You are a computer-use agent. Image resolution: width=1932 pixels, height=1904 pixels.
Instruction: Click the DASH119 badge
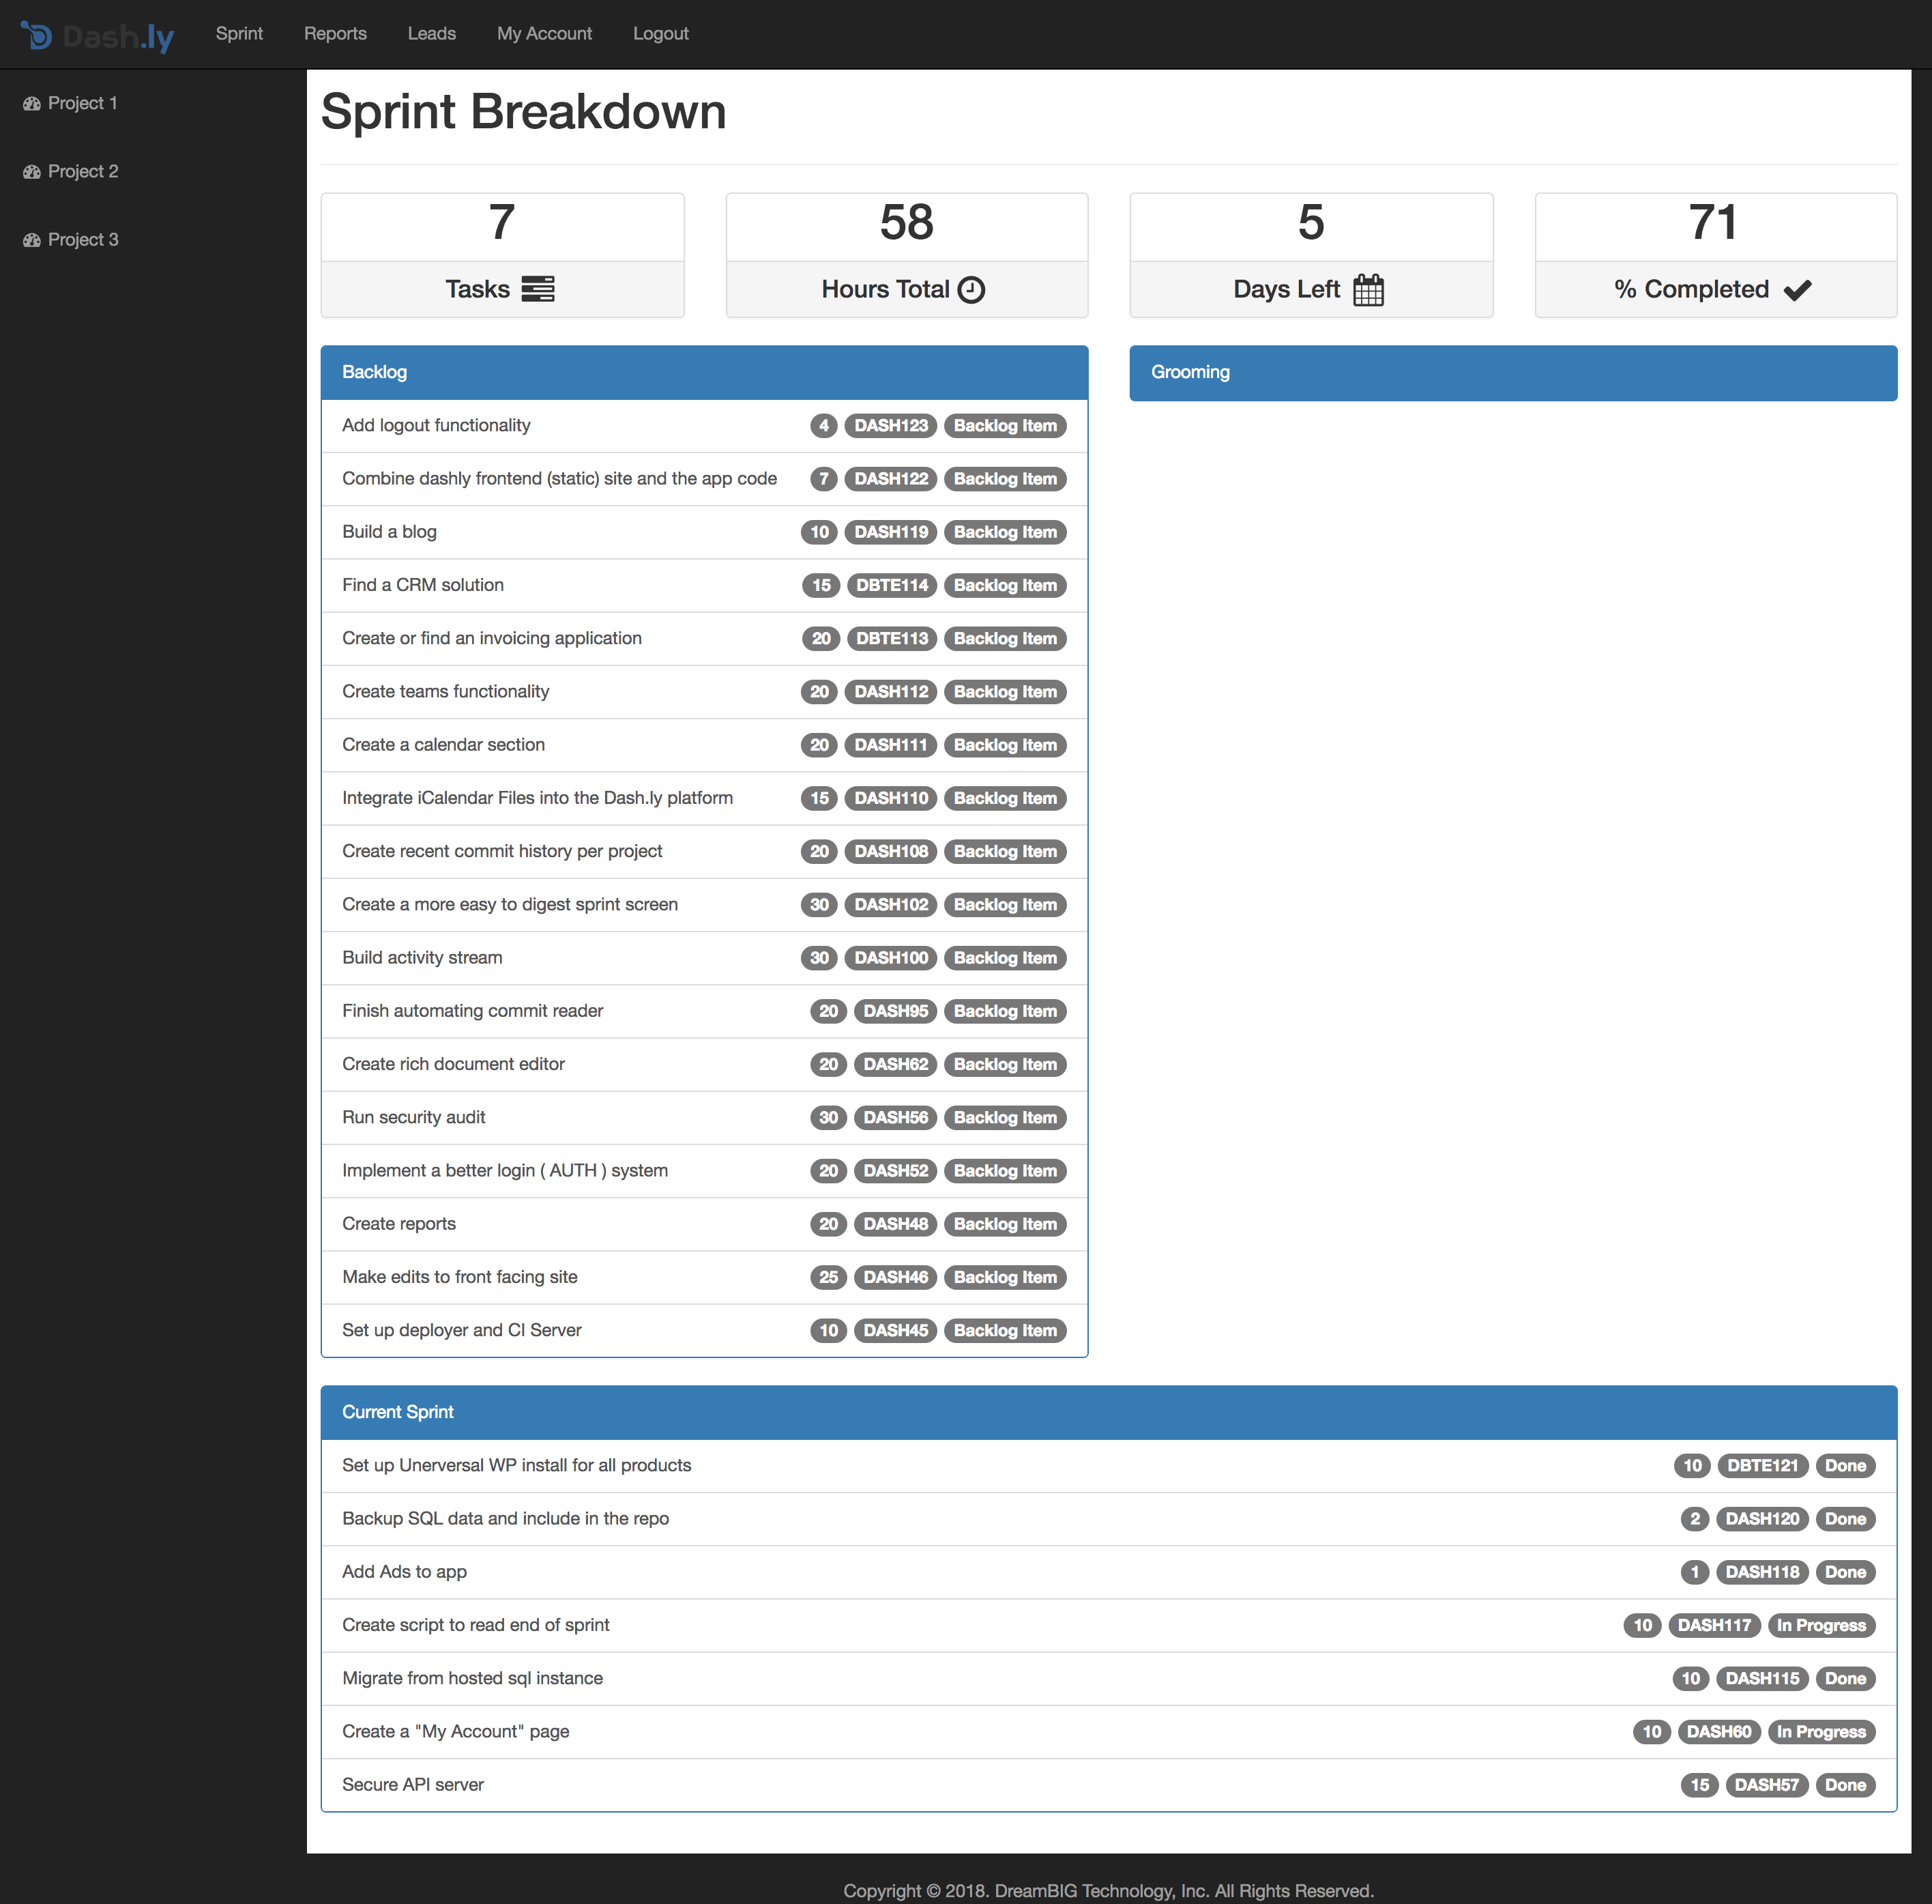click(892, 532)
